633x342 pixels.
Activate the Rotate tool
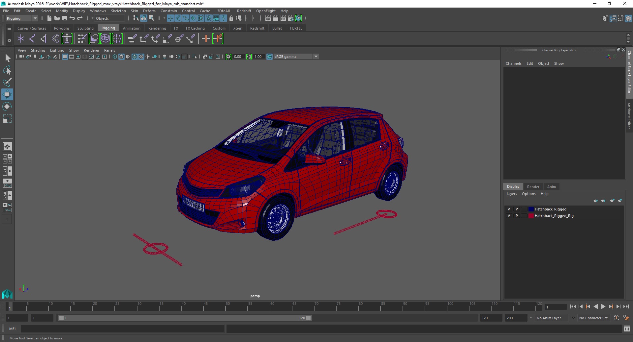click(x=7, y=107)
